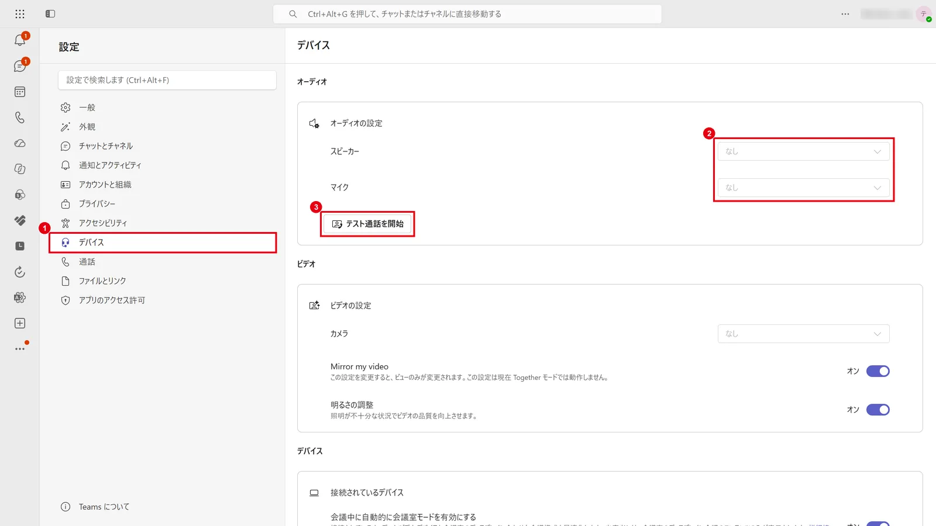The image size is (936, 526).
Task: Open プライバシー settings
Action: (x=167, y=204)
